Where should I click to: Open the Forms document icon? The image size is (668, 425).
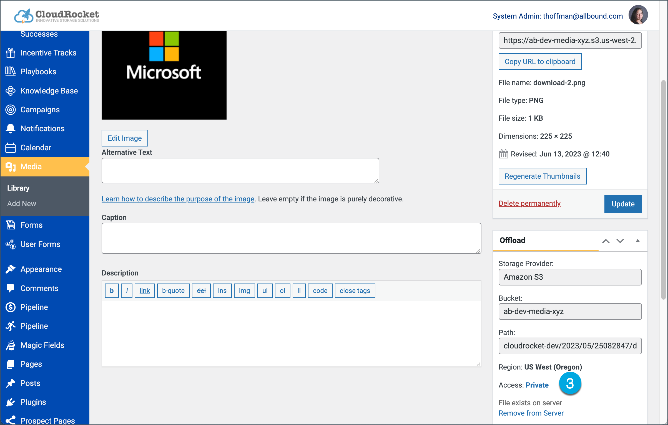point(11,225)
